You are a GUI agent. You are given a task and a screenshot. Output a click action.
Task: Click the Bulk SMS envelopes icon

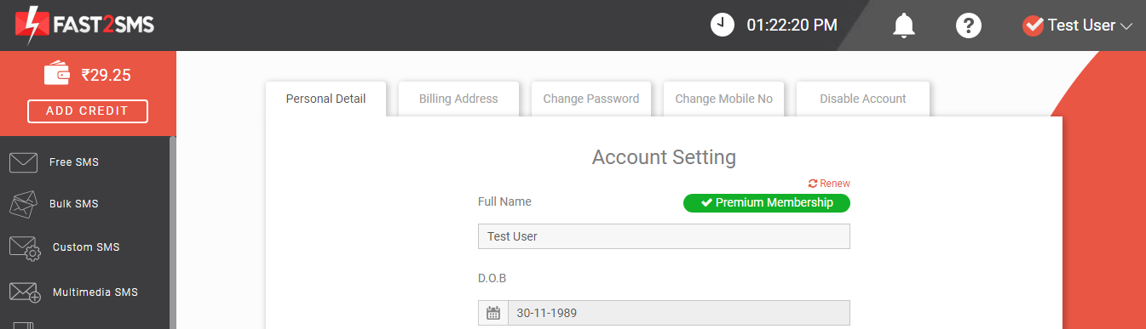click(x=24, y=204)
